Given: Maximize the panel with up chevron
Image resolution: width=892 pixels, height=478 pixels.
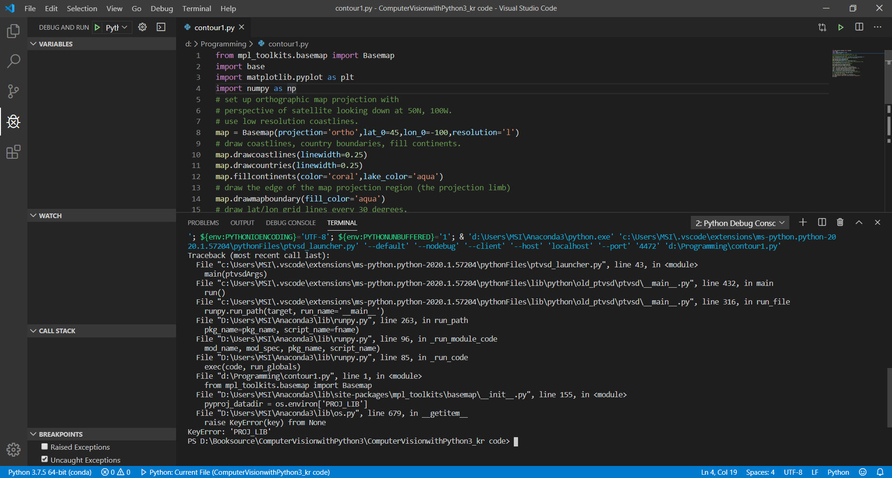Looking at the screenshot, I should tap(859, 222).
